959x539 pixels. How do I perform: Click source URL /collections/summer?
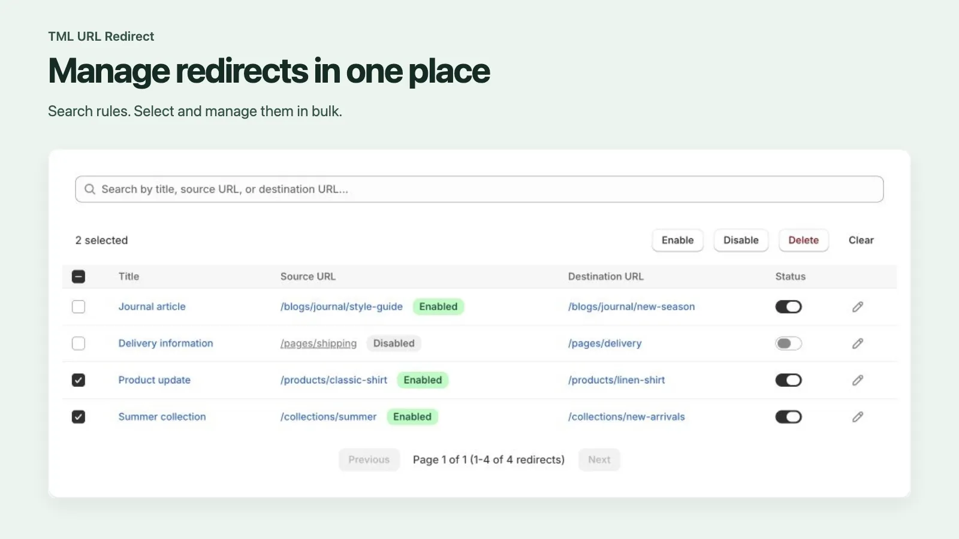328,417
